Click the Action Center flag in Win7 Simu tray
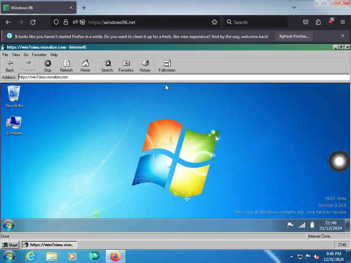This screenshot has width=351, height=263. click(x=290, y=225)
